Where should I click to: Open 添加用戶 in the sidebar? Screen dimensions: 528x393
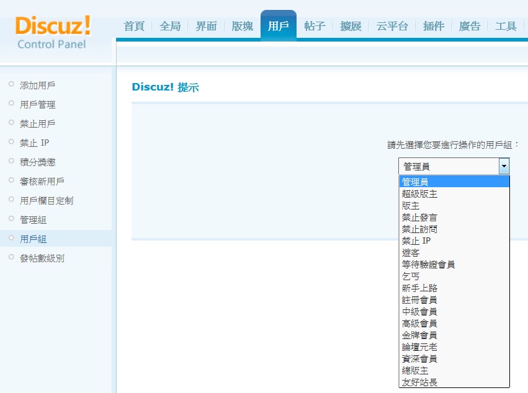coord(37,86)
